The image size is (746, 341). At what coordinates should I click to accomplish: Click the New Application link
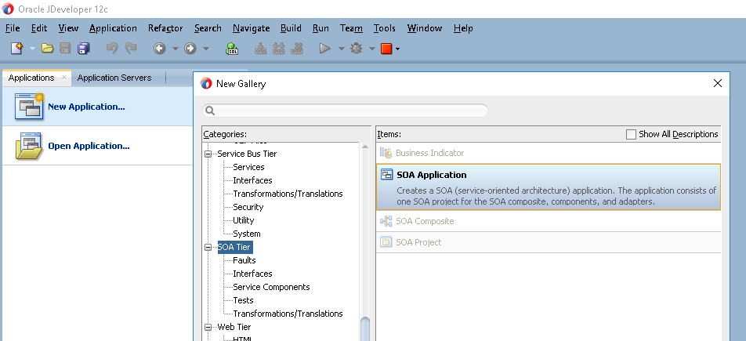pyautogui.click(x=86, y=107)
